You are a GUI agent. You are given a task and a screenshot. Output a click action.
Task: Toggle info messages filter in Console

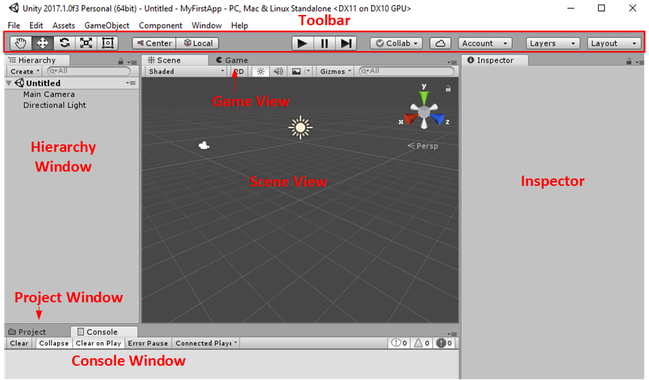click(400, 343)
